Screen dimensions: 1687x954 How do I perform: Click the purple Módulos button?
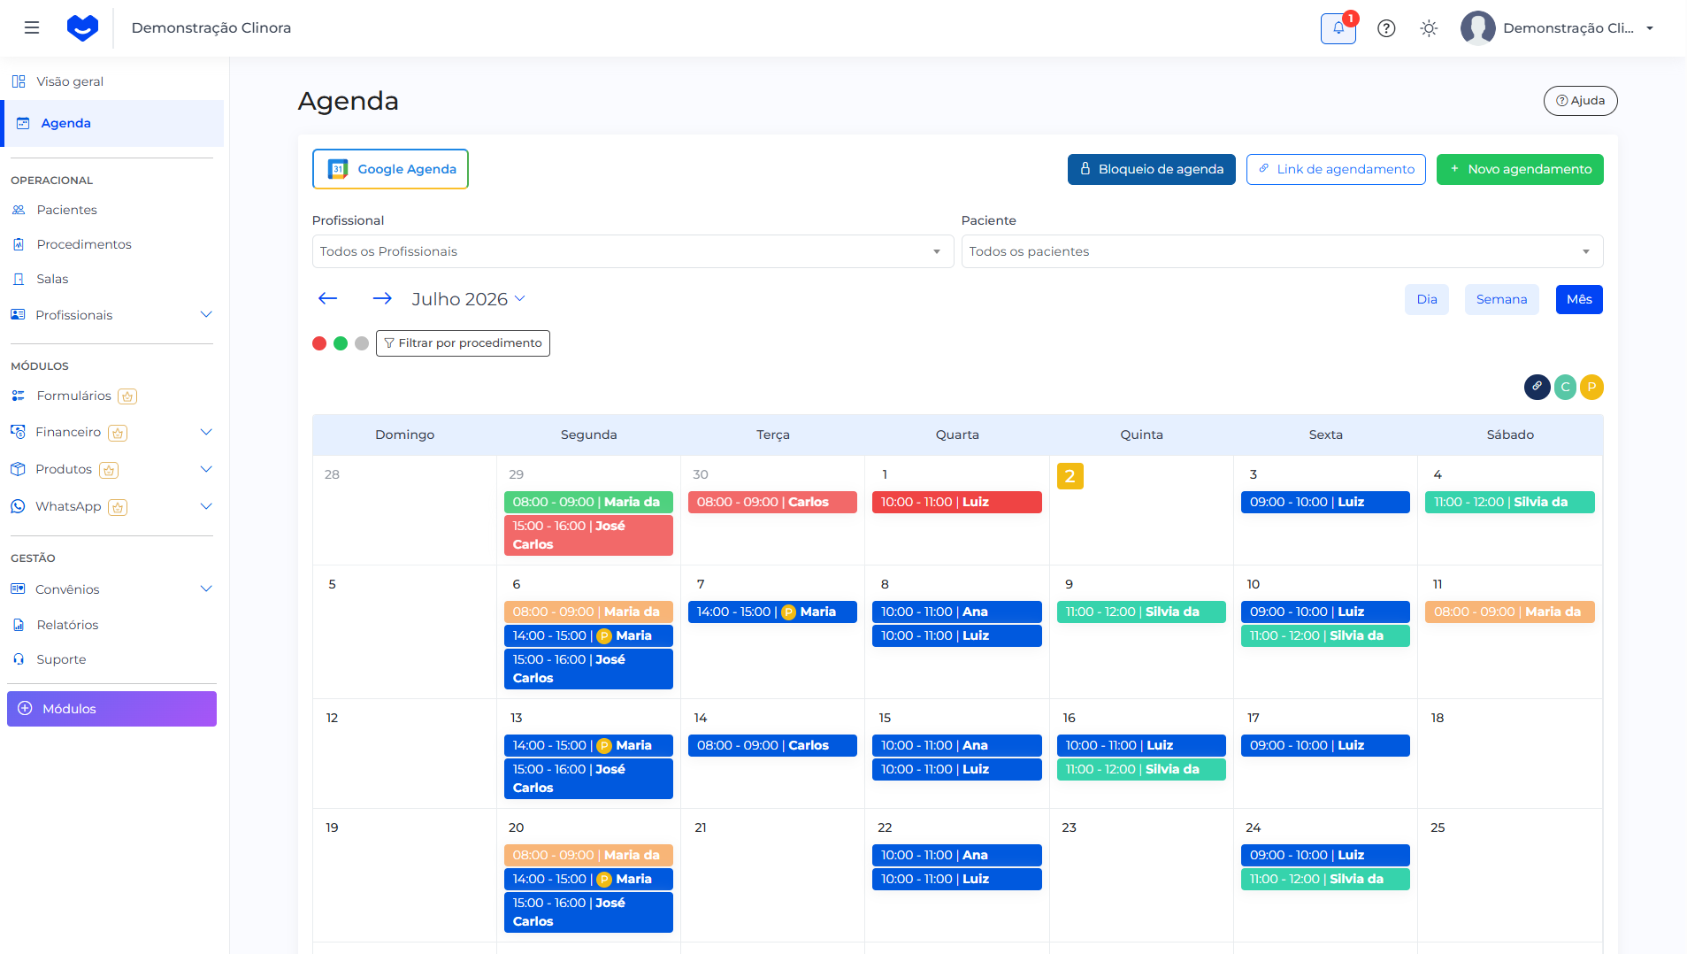click(x=111, y=709)
